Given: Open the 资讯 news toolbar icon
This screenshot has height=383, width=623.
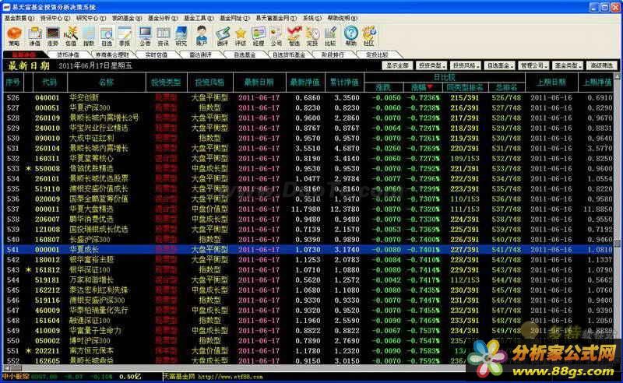Looking at the screenshot, I should (164, 36).
